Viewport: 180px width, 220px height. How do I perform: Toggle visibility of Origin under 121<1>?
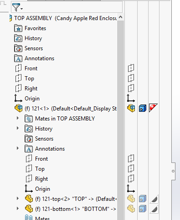pyautogui.click(x=131, y=189)
